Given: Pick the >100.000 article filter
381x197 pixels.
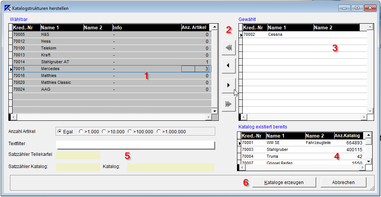Looking at the screenshot, I should (x=130, y=131).
